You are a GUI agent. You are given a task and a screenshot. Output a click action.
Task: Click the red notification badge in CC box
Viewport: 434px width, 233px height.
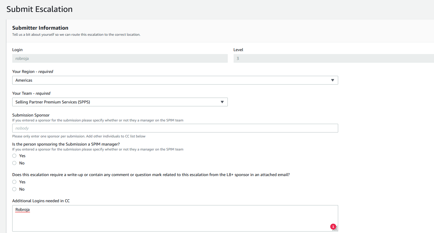(333, 227)
